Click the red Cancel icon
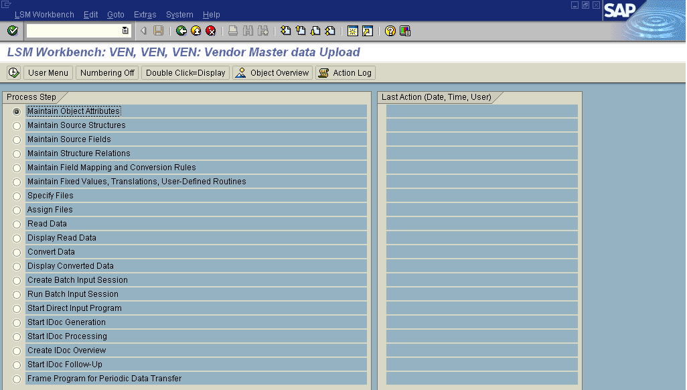 point(211,31)
